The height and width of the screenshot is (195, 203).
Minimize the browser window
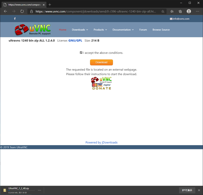181,3
